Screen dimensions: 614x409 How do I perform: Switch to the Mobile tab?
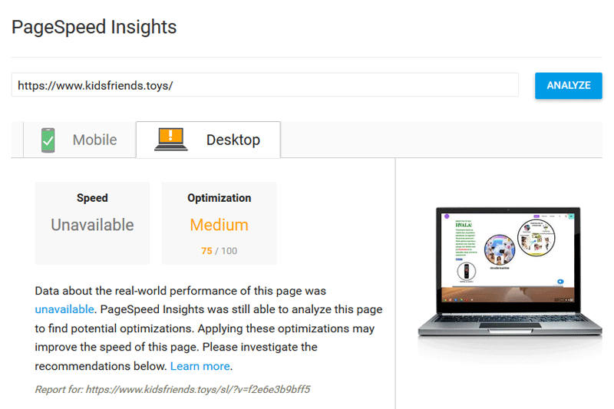tap(79, 140)
